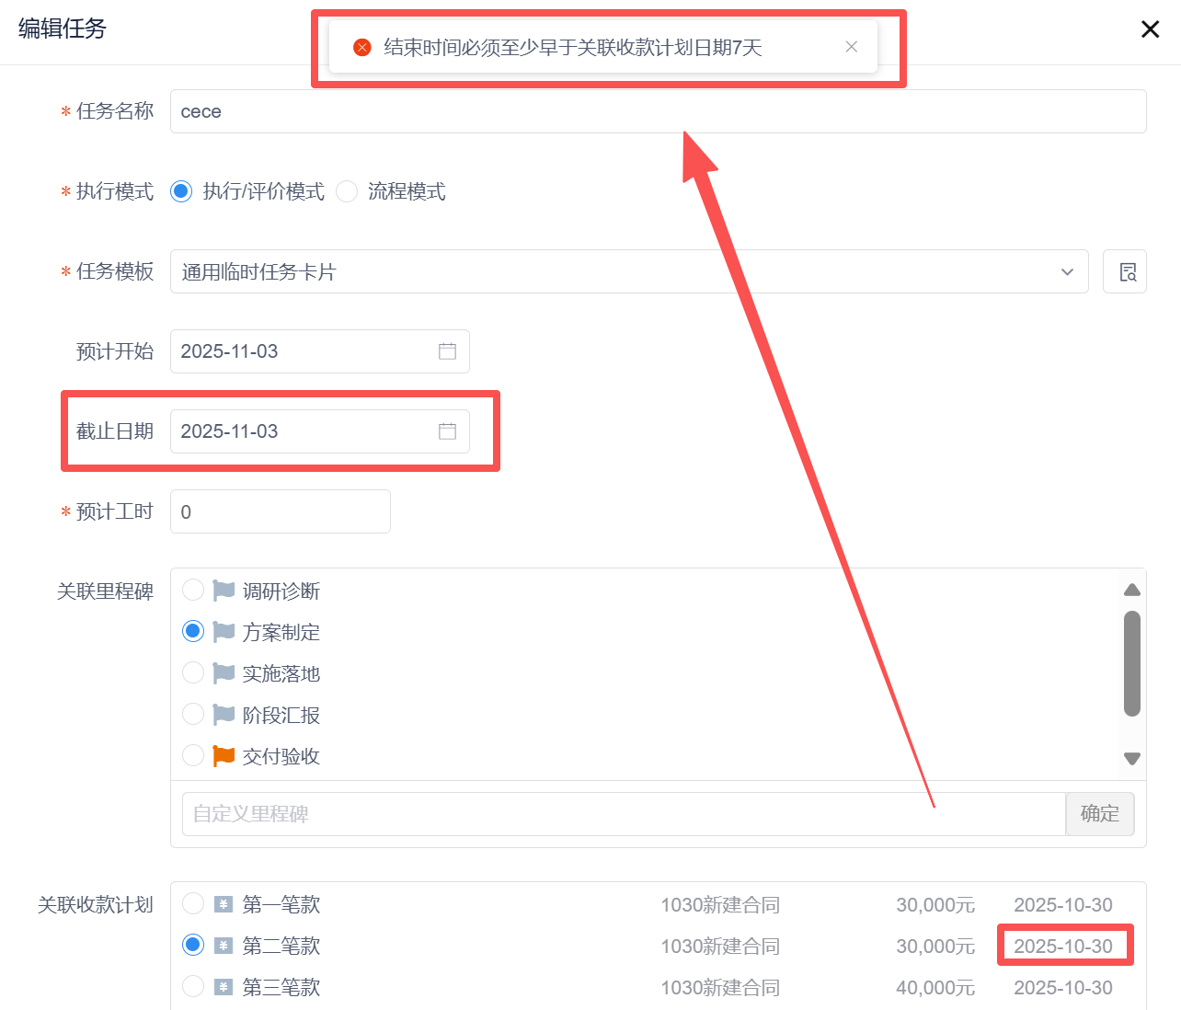Click the orange flag icon for 交付验收
Image resolution: width=1181 pixels, height=1010 pixels.
[224, 756]
